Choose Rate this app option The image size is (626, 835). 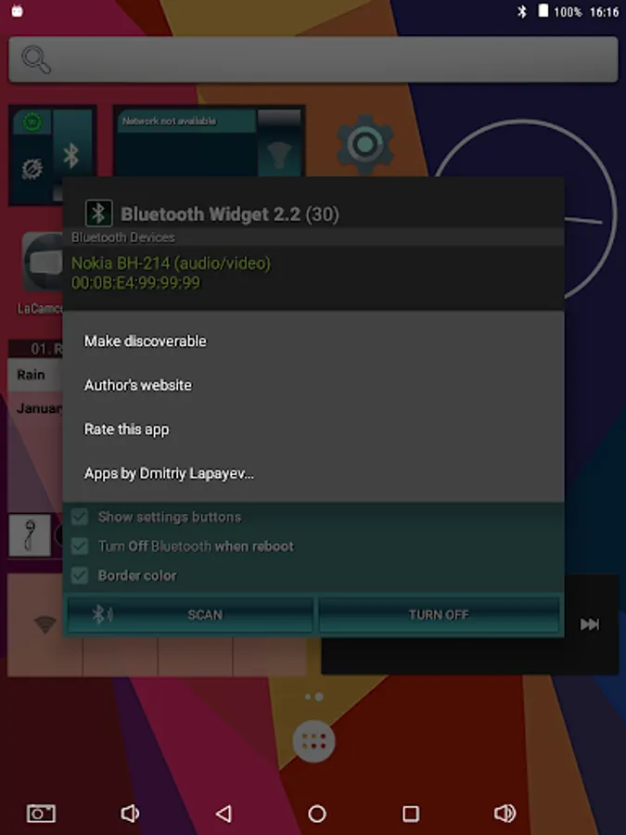(x=313, y=430)
